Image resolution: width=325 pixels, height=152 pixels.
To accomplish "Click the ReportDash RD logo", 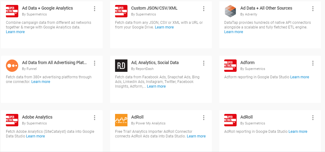I will (121, 66).
